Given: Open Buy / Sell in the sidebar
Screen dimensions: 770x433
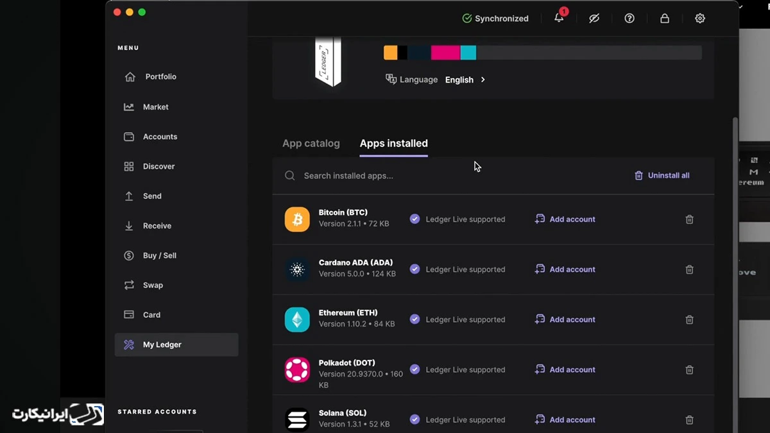Looking at the screenshot, I should click(x=176, y=255).
